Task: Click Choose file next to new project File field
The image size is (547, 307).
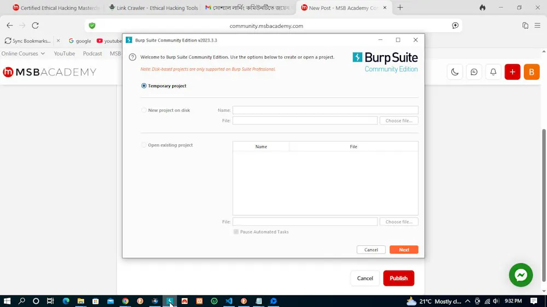Action: coord(399,121)
